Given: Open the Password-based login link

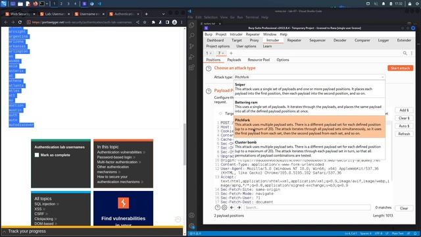Looking at the screenshot, I should [114, 157].
